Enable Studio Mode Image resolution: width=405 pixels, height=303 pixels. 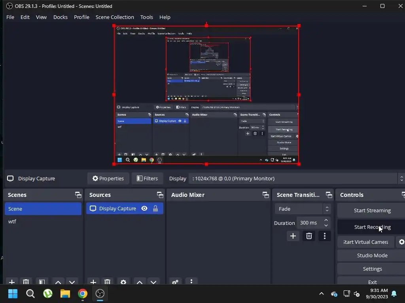pyautogui.click(x=372, y=255)
